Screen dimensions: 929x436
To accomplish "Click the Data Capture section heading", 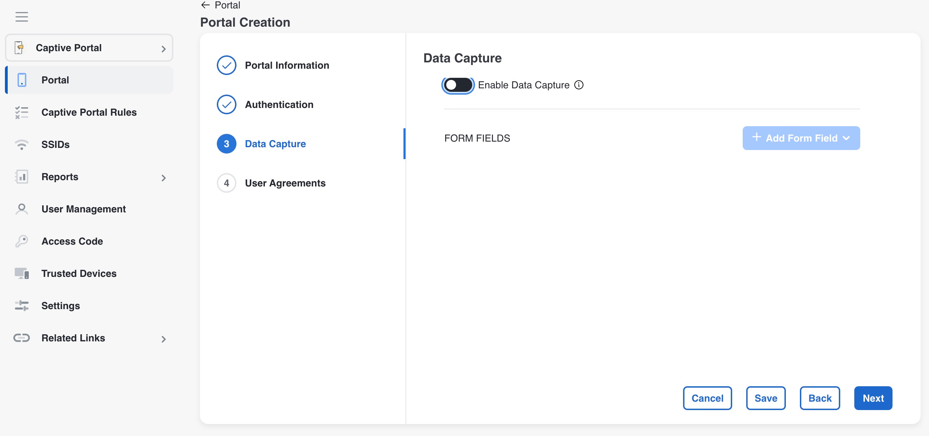I will (462, 58).
